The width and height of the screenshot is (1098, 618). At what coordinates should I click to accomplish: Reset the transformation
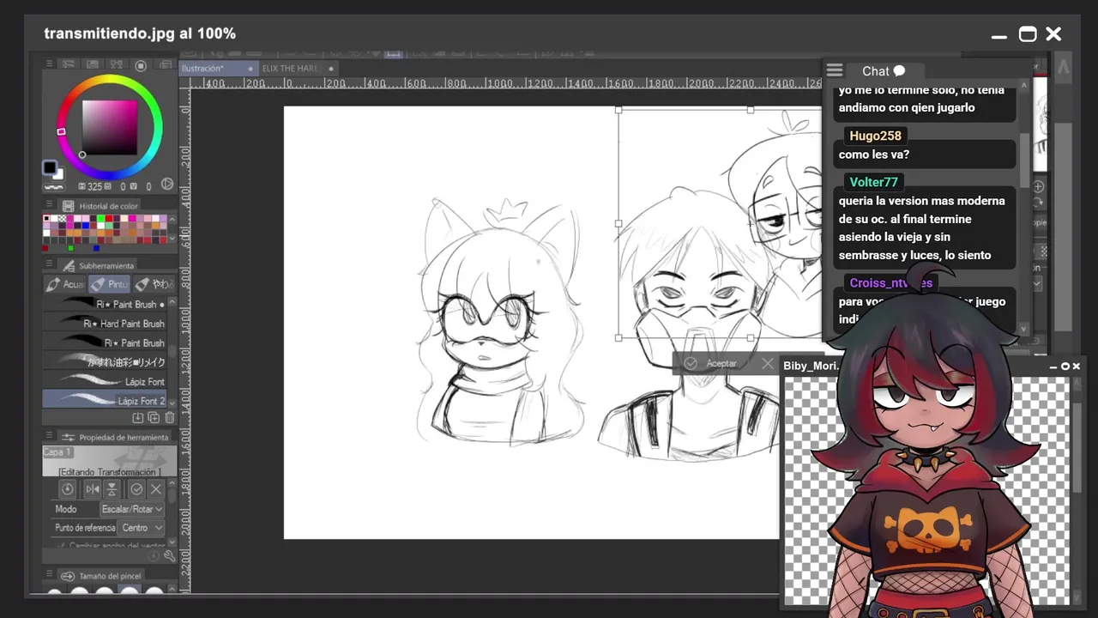[68, 489]
